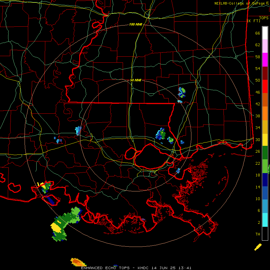Click the KHDC station identifier
This screenshot has height=270, width=270.
[144, 268]
